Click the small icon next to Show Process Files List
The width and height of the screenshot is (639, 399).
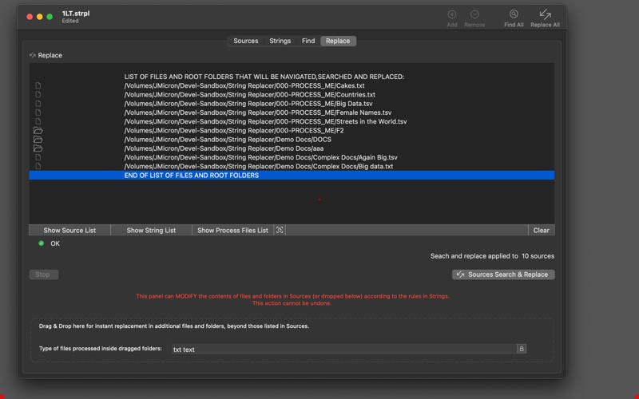(280, 230)
